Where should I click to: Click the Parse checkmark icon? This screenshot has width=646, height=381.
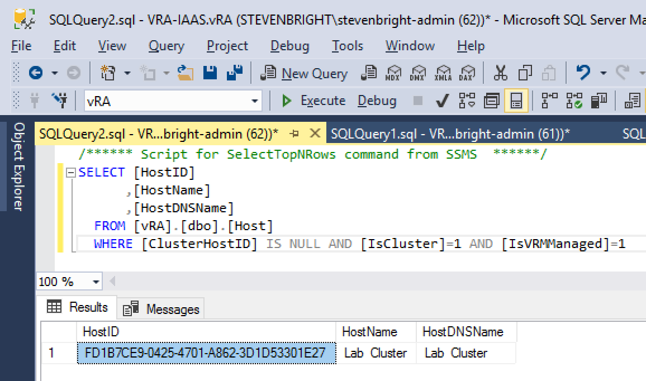pyautogui.click(x=443, y=101)
